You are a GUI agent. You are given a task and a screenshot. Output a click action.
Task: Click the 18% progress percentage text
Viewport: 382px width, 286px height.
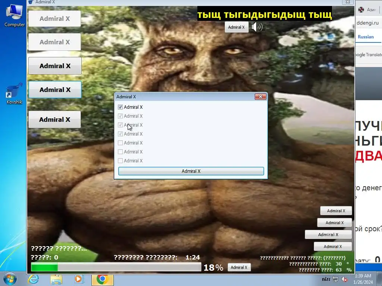coord(213,268)
